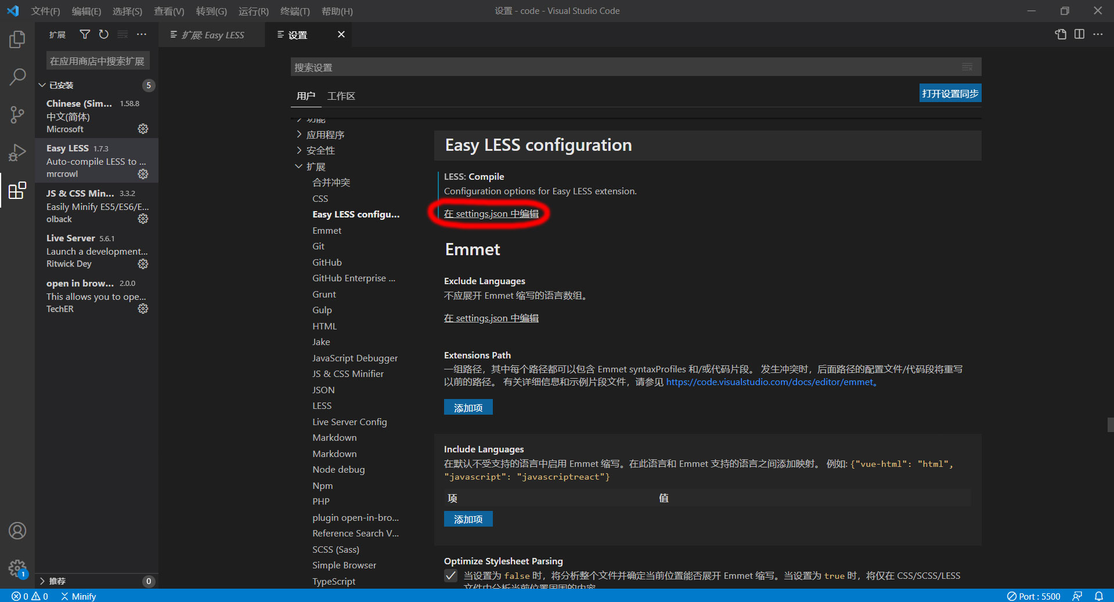1114x602 pixels.
Task: Clear extensions search results icon
Action: tap(122, 35)
